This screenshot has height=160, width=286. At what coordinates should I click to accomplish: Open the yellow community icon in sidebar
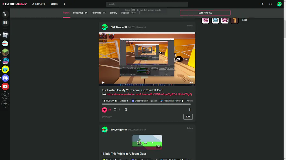5,69
